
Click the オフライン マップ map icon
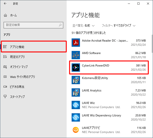(5, 67)
